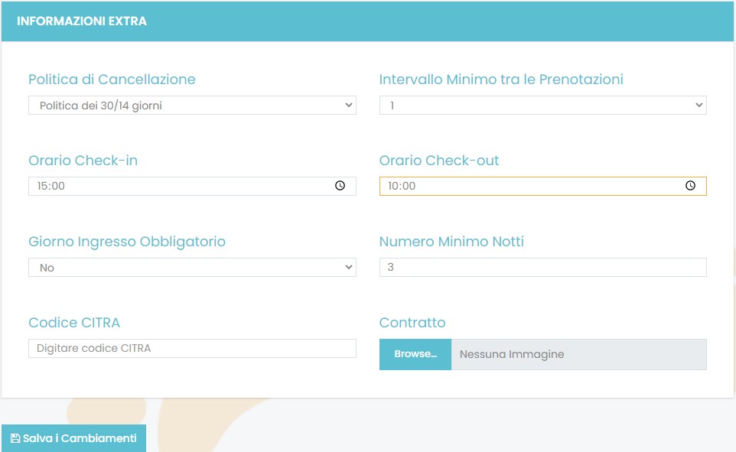Focus the Codice CITRA text field

[x=192, y=349]
